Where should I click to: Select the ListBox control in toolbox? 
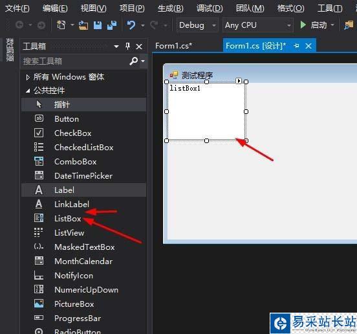[84, 219]
